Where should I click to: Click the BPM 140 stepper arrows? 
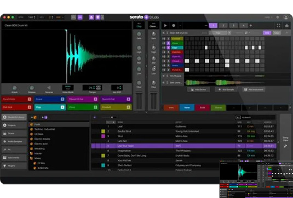pyautogui.click(x=34, y=17)
